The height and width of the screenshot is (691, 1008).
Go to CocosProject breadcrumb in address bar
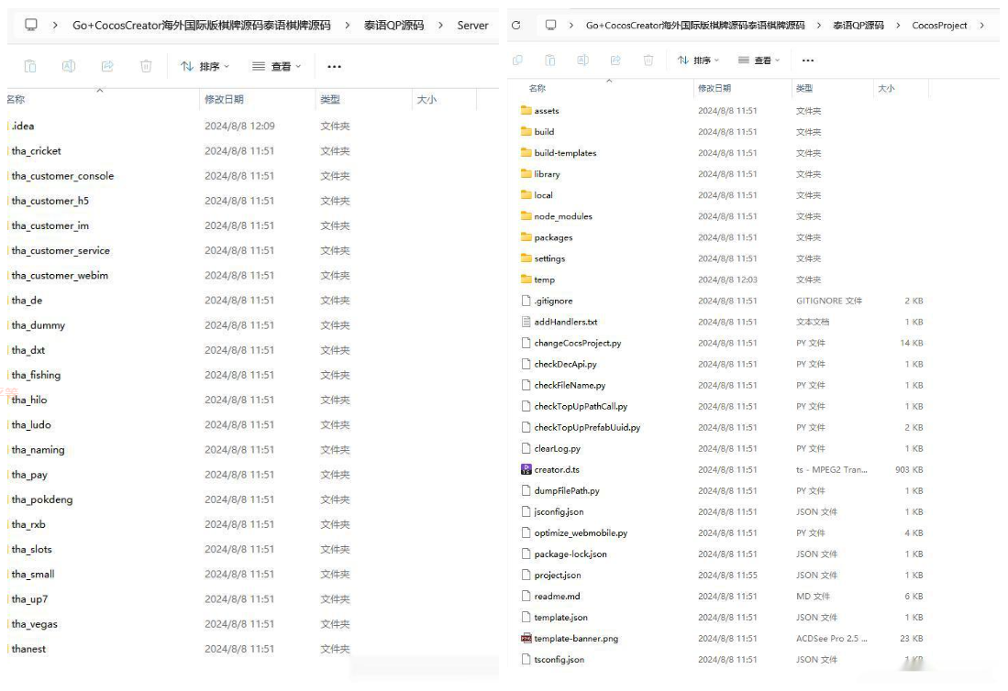939,26
